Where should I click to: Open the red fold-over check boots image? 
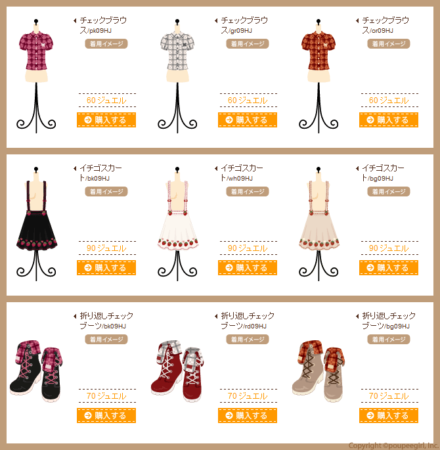pyautogui.click(x=177, y=371)
